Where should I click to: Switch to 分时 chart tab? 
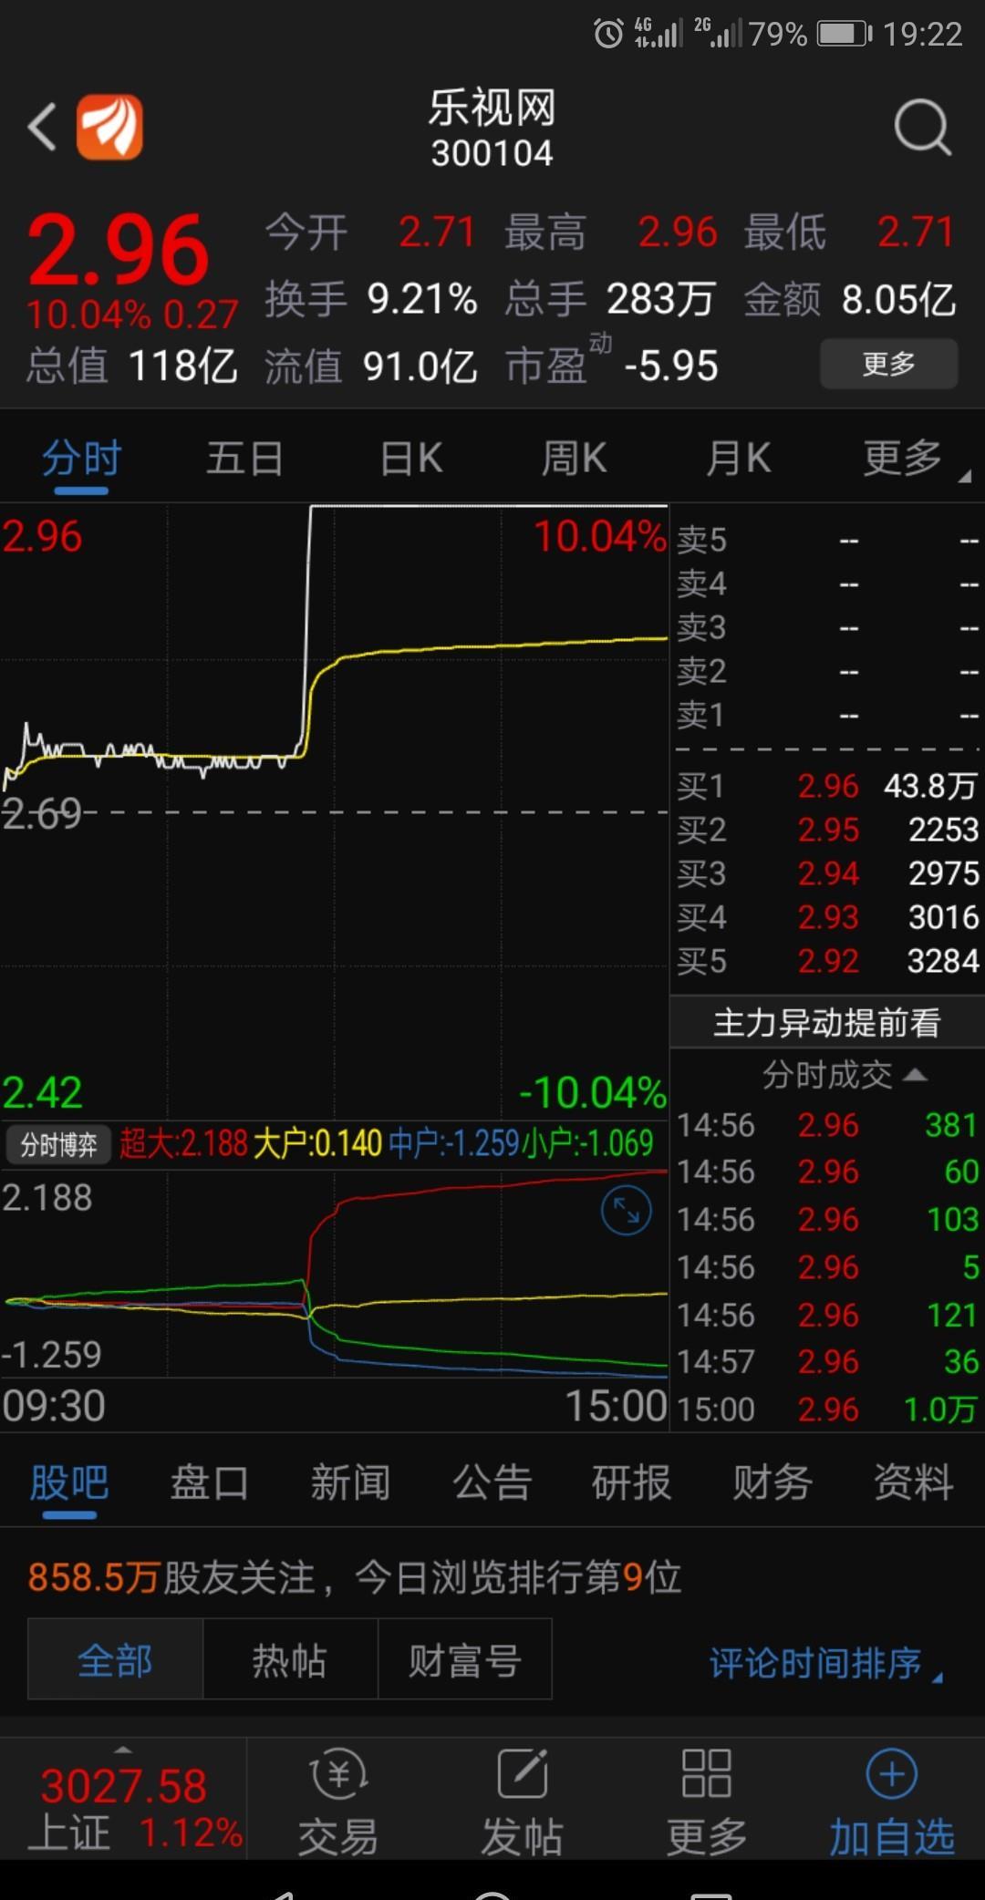tap(81, 459)
